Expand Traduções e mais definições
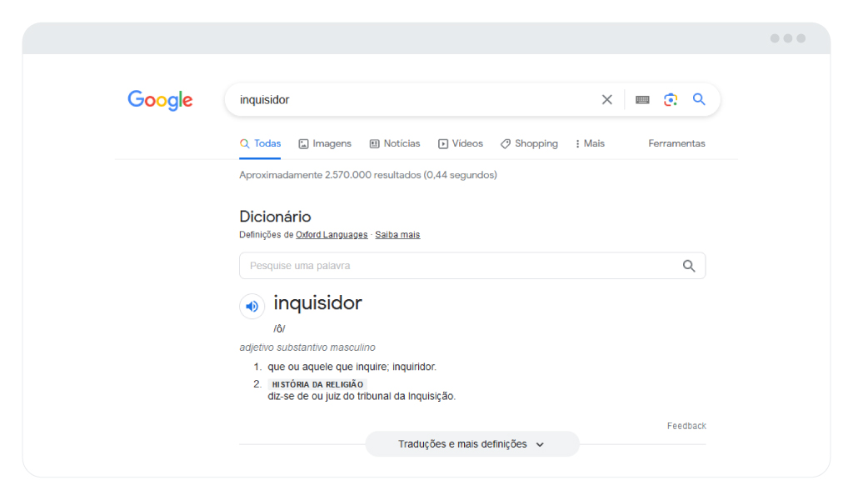The width and height of the screenshot is (853, 500). (472, 444)
